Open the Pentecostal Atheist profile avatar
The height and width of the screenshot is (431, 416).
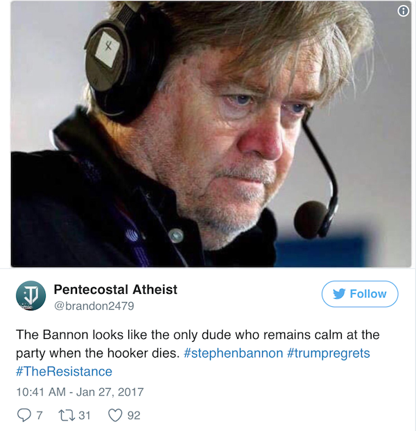pos(31,295)
